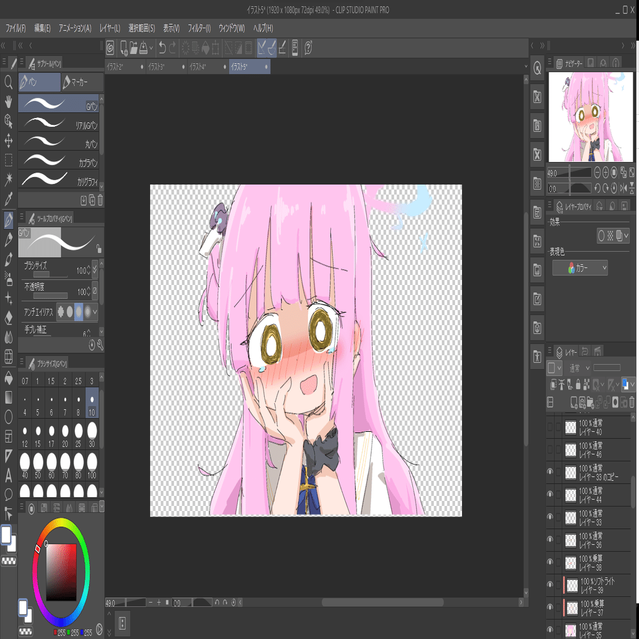Open brush size dynamics button
This screenshot has width=639, height=639.
point(95,269)
